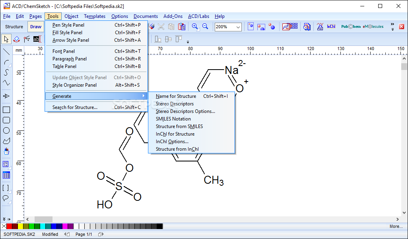
Task: Select the Ellipse tool
Action: tap(6, 130)
